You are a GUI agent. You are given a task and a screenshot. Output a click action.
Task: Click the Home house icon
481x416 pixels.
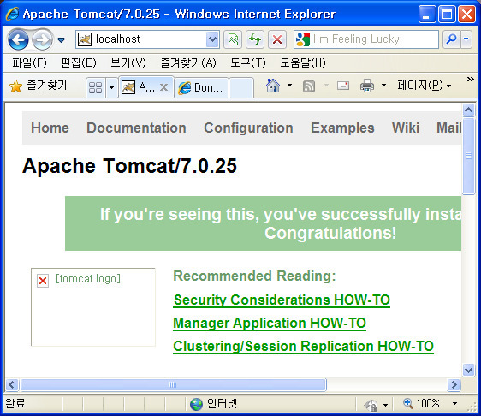273,86
